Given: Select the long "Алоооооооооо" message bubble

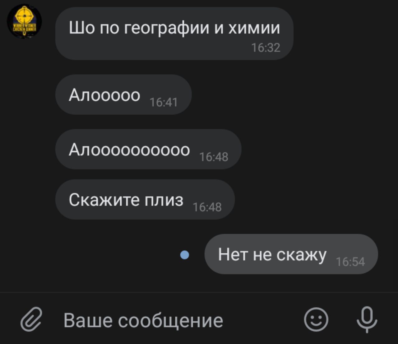Looking at the screenshot, I should pyautogui.click(x=148, y=149).
